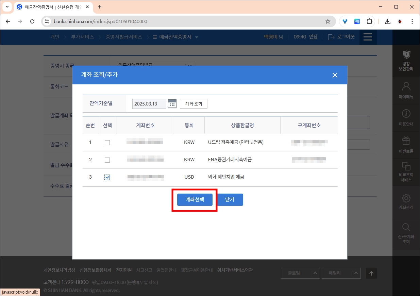This screenshot has width=420, height=296.
Task: Uncheck the 외화 체인지업 예금 account
Action: (x=107, y=177)
